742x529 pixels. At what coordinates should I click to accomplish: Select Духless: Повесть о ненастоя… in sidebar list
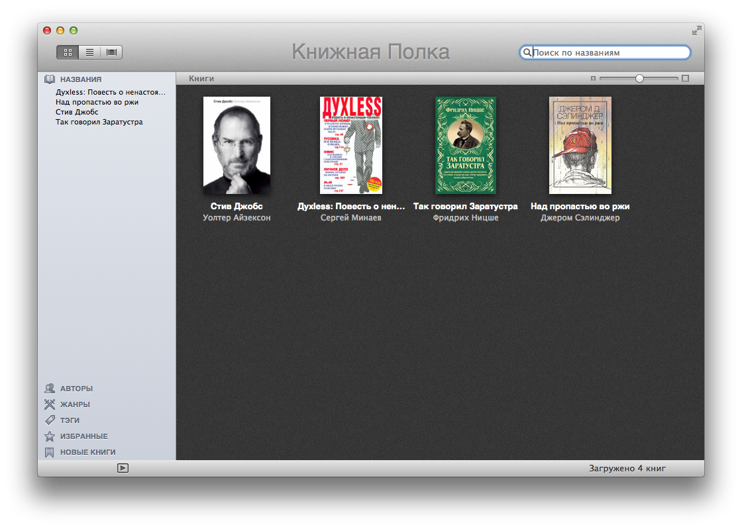pos(111,92)
